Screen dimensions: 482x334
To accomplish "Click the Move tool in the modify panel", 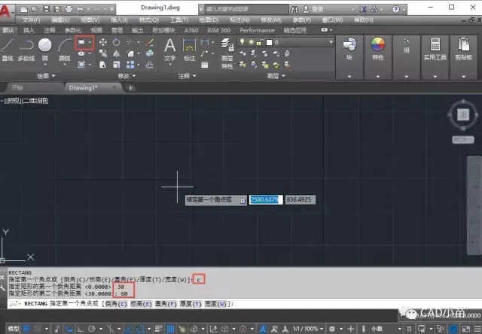I will [103, 42].
